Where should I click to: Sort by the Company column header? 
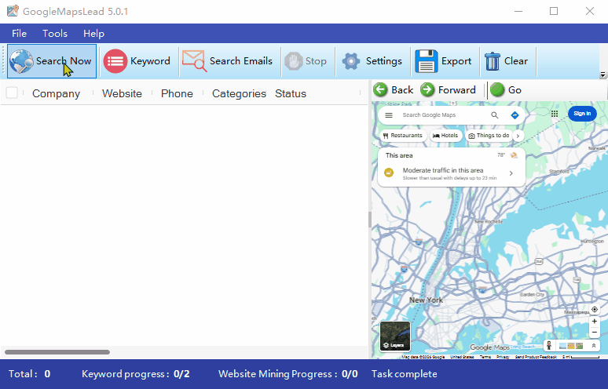pos(57,93)
